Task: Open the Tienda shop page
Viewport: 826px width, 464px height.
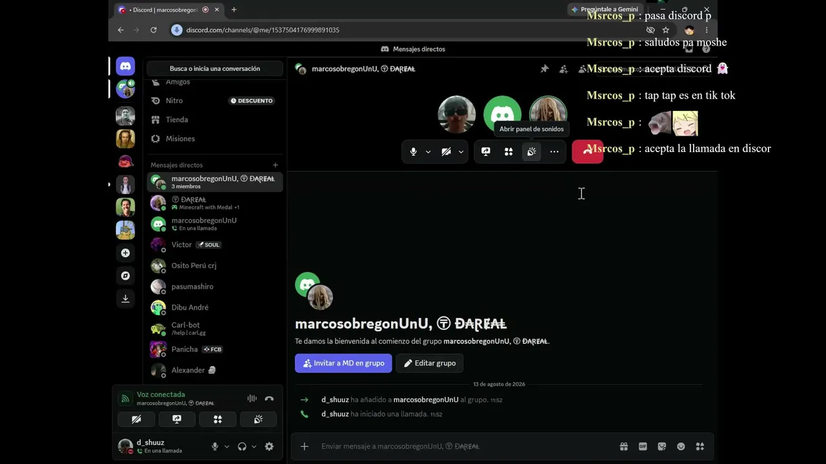Action: (215, 119)
